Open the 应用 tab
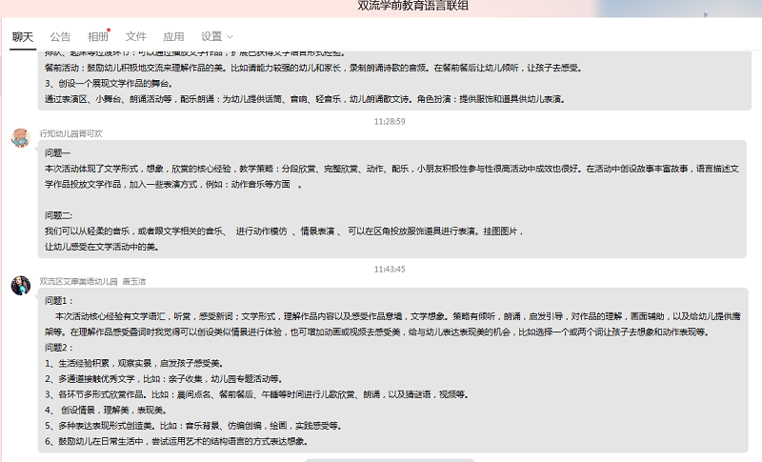 click(x=173, y=36)
